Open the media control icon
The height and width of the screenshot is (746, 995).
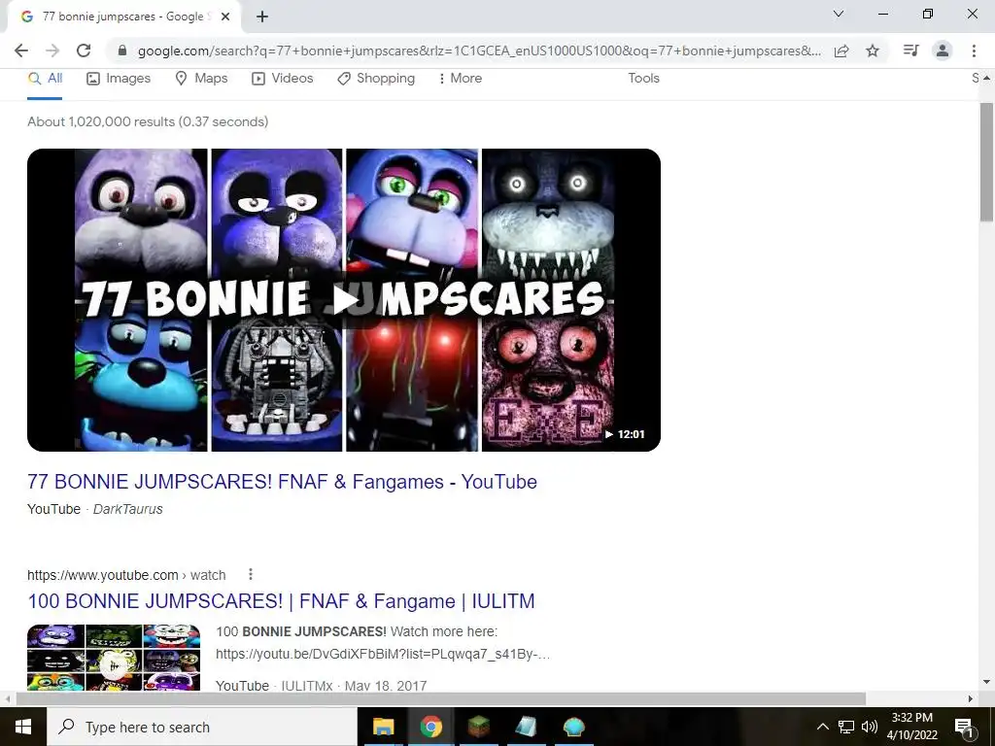(910, 51)
